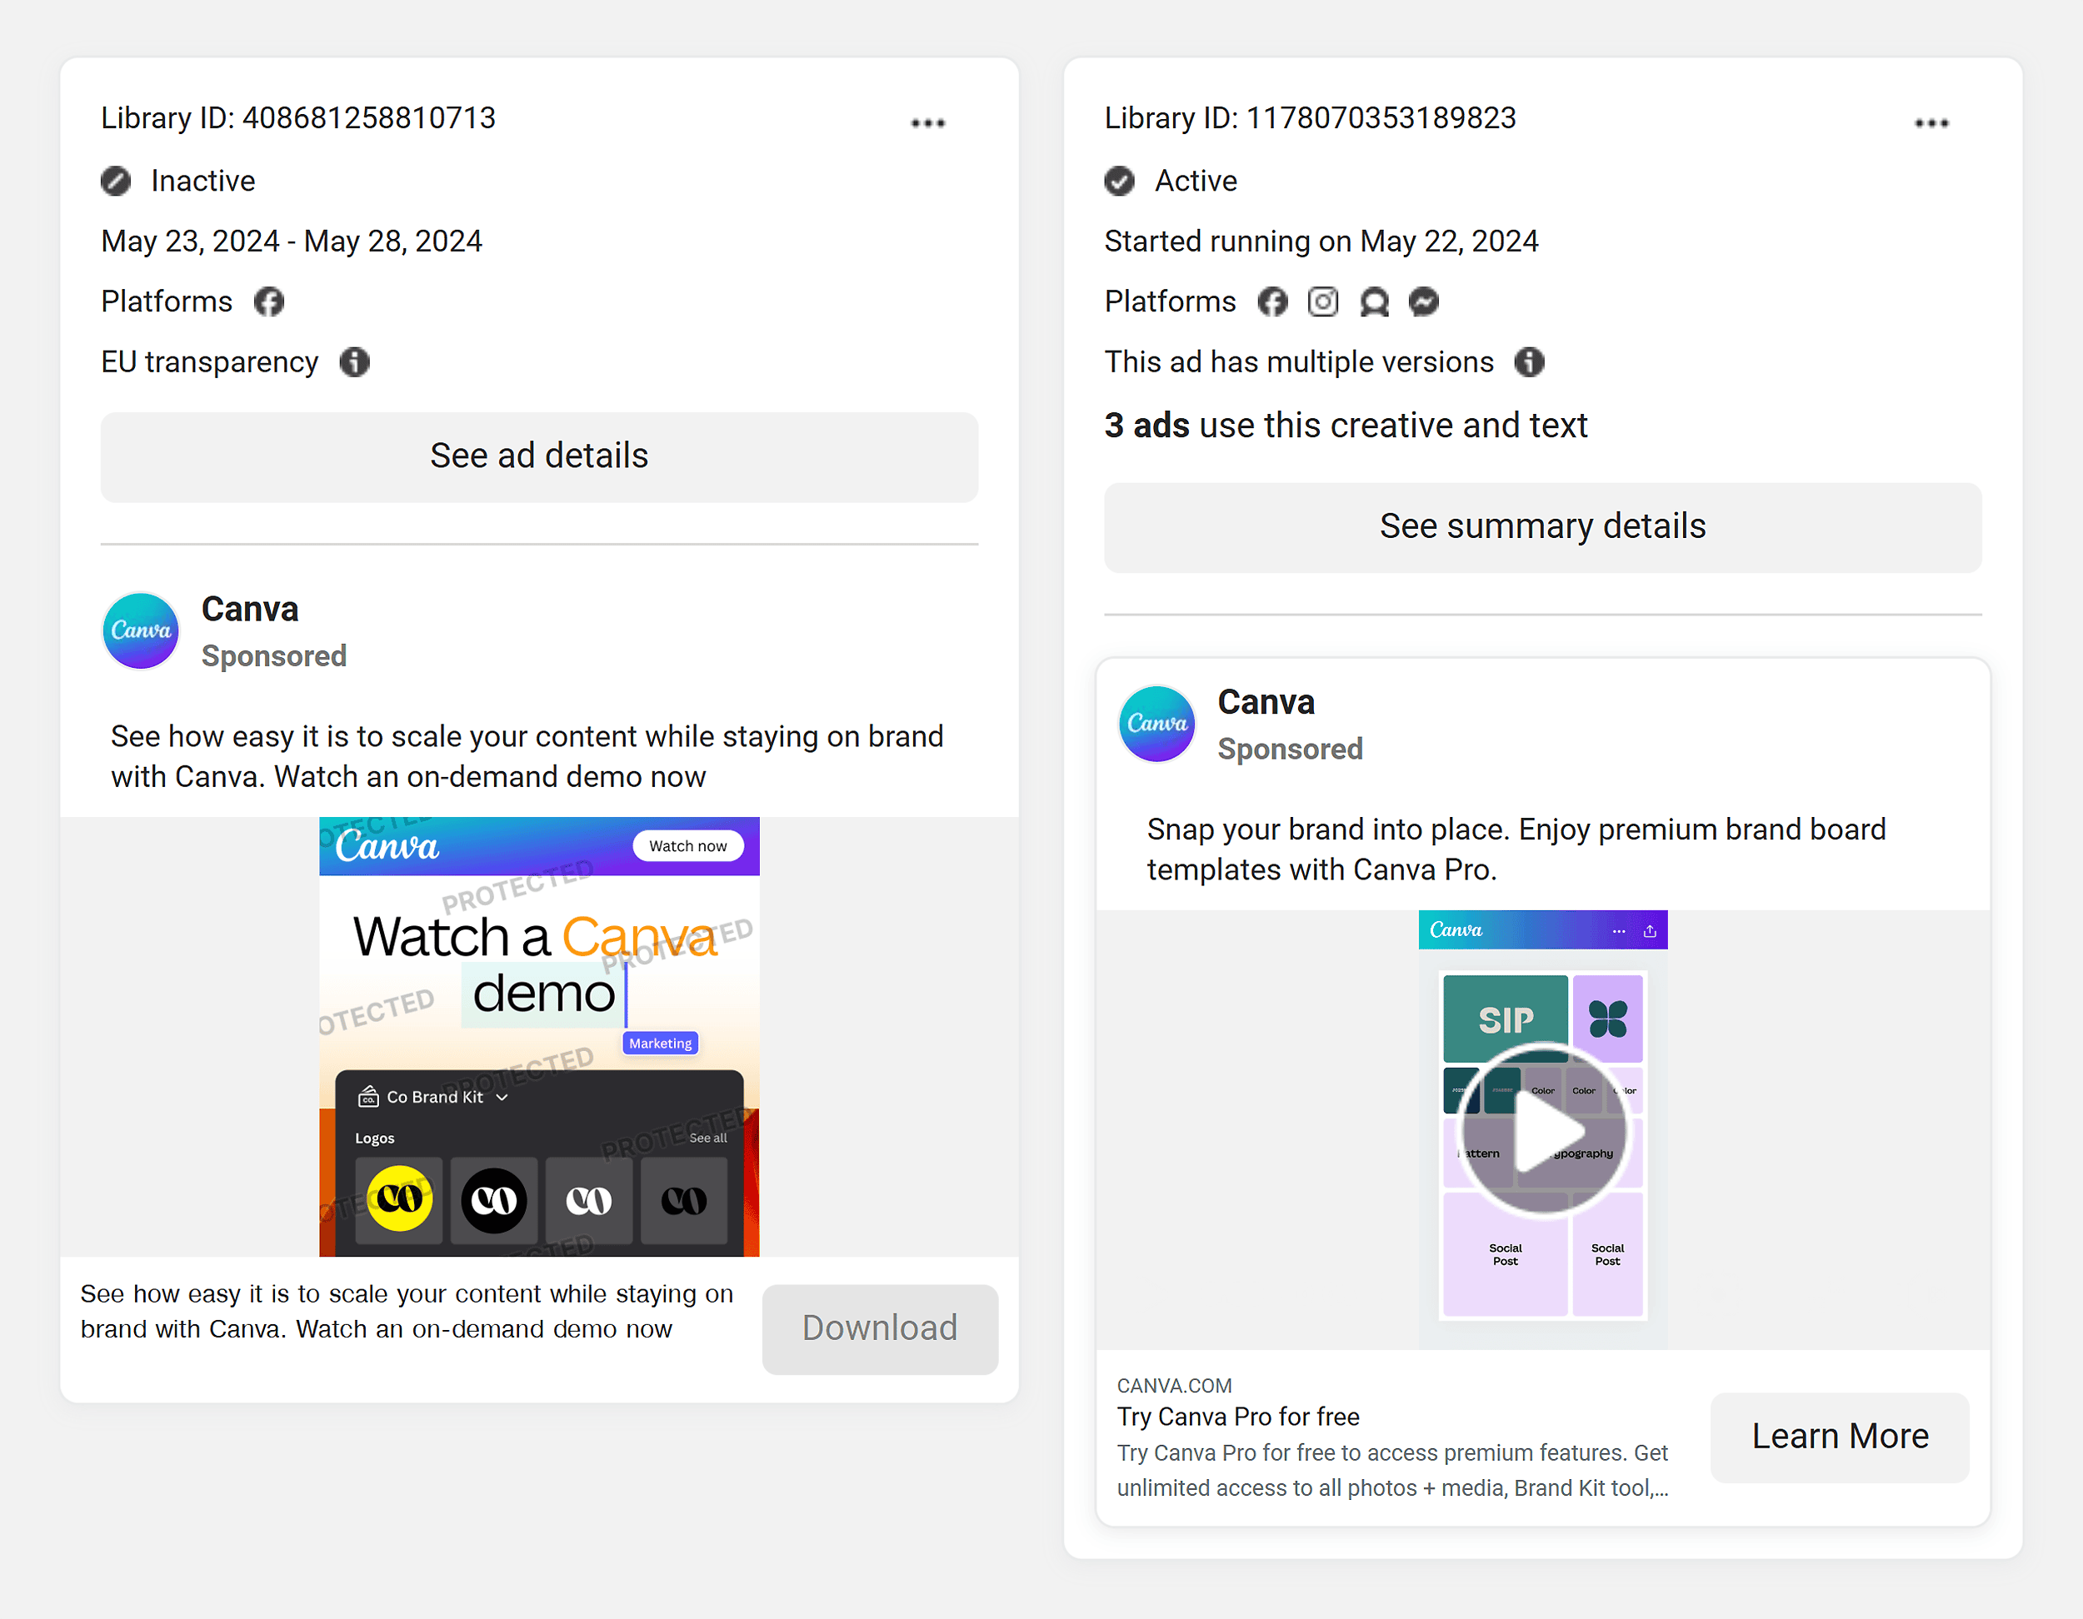
Task: Click the info icon next to multiple versions
Action: pos(1530,362)
